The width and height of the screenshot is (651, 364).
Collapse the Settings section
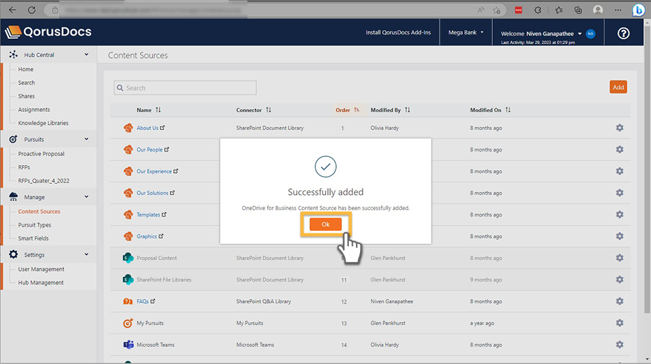[87, 254]
